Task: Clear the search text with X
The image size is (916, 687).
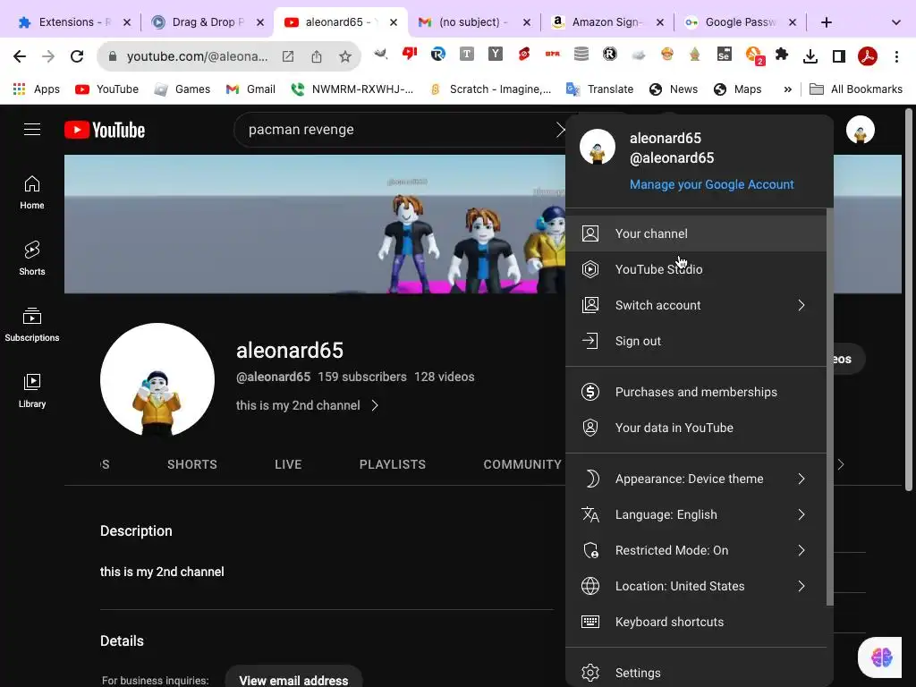Action: coord(561,130)
